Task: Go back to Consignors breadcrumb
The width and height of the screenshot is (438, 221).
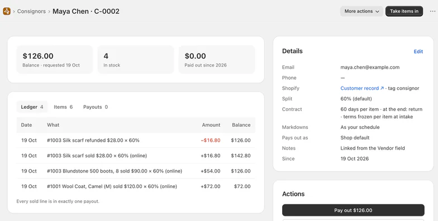Action: pyautogui.click(x=31, y=11)
